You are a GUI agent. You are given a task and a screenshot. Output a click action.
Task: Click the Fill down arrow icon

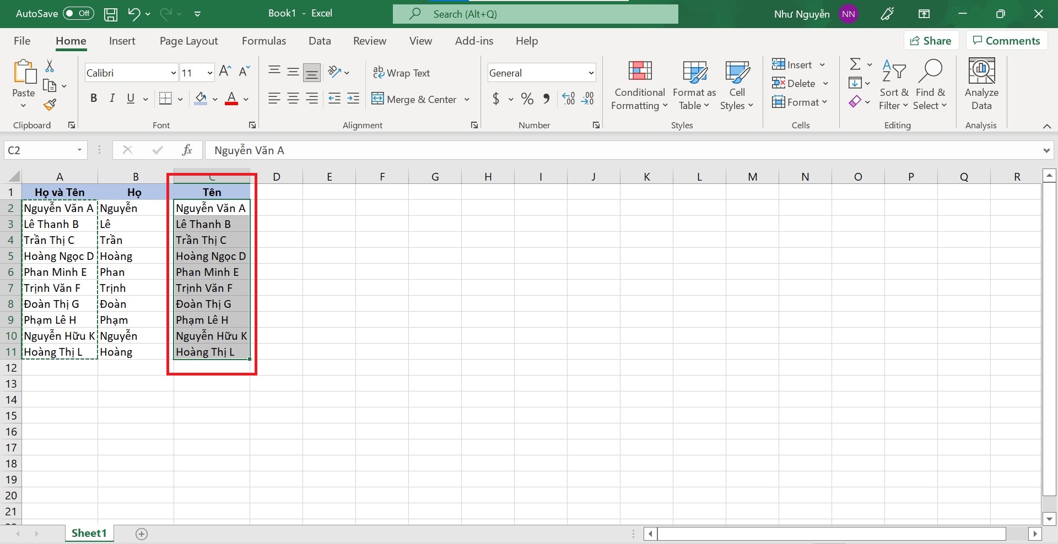coord(855,83)
